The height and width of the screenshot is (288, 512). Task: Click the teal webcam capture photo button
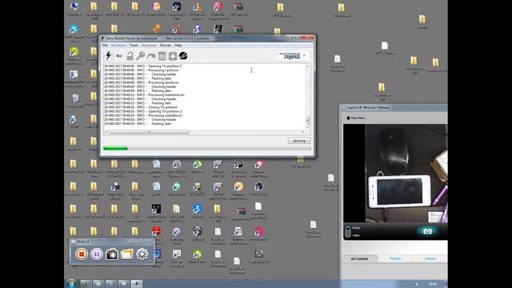point(427,231)
